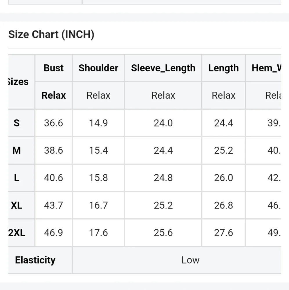289x290 pixels.
Task: Click the L size row label
Action: (x=17, y=178)
